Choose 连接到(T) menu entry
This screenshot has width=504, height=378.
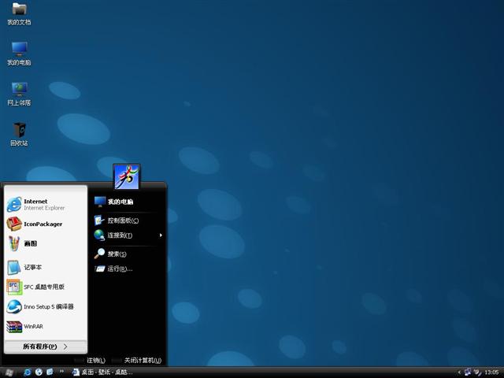point(120,235)
